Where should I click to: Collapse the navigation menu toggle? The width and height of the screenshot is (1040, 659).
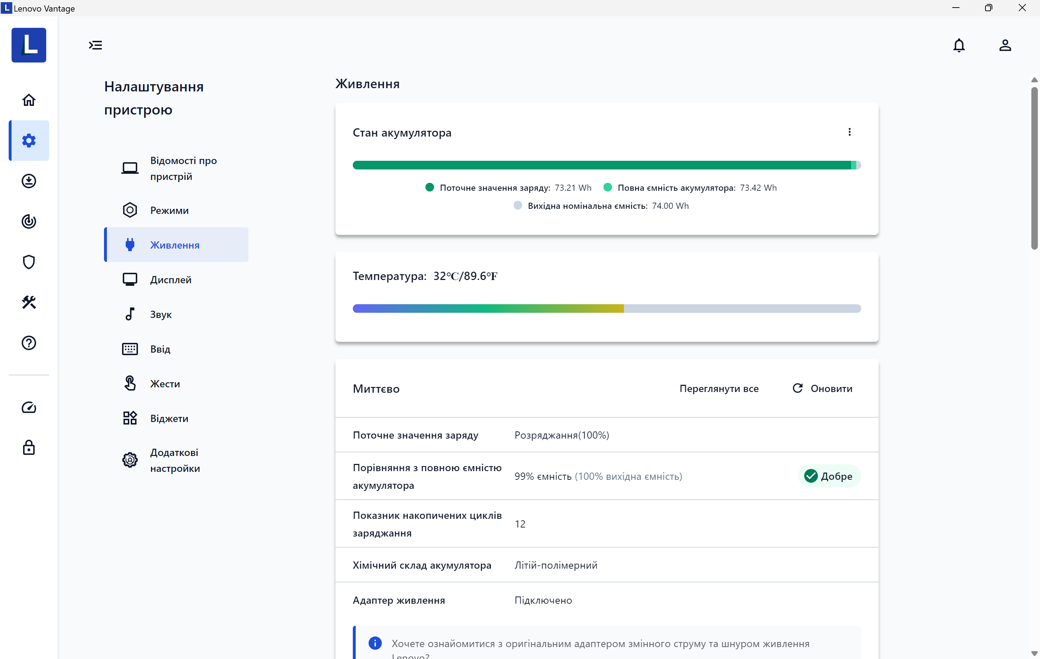(x=95, y=46)
